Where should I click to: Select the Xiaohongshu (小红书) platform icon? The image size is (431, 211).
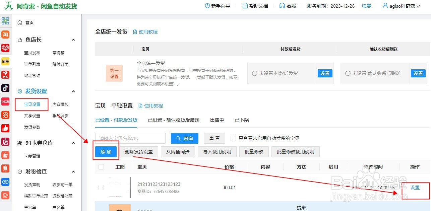5,101
